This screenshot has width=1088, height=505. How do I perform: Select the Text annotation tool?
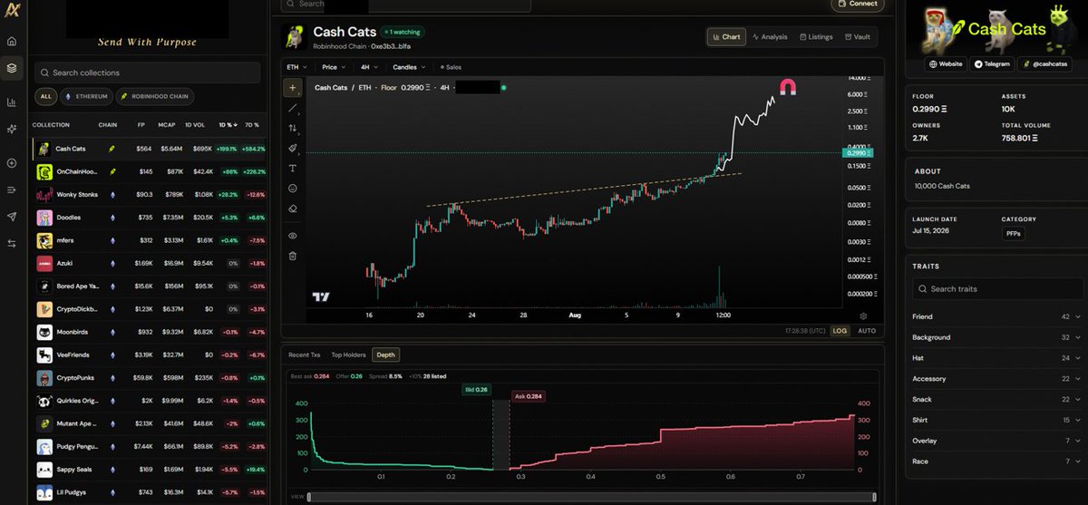[292, 169]
